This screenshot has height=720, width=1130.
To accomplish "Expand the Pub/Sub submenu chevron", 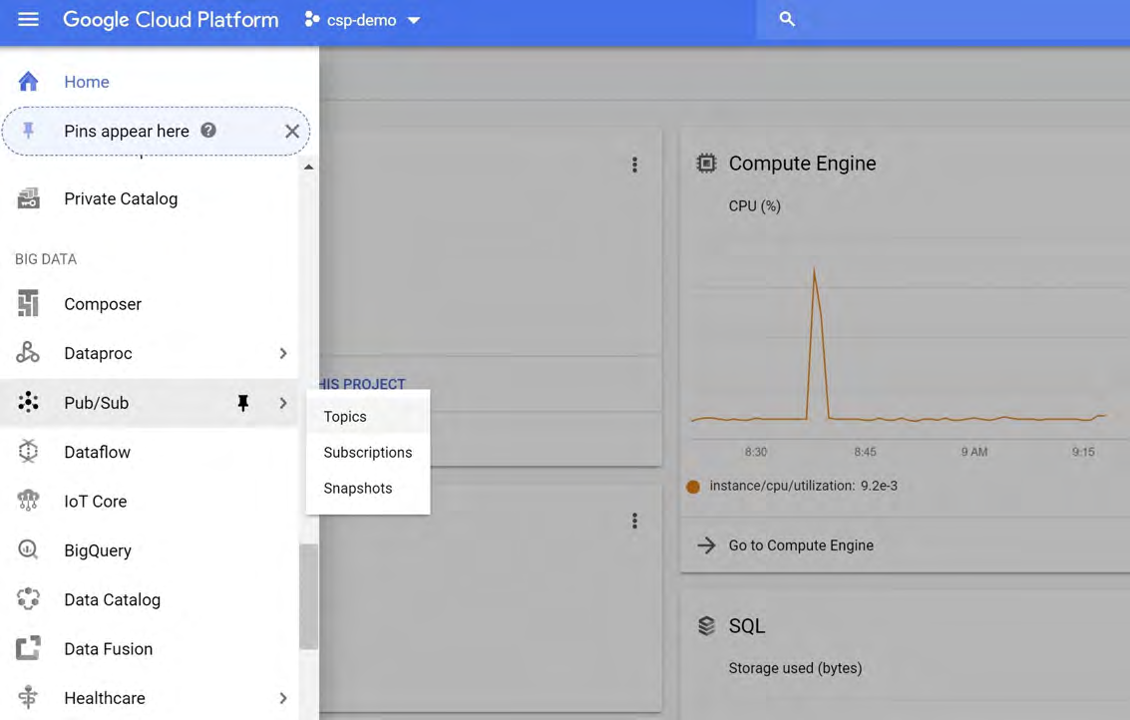I will point(283,403).
